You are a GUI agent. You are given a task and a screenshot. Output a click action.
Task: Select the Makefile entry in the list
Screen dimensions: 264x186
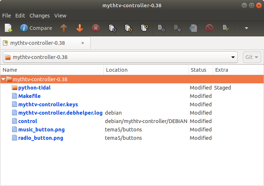pyautogui.click(x=29, y=96)
